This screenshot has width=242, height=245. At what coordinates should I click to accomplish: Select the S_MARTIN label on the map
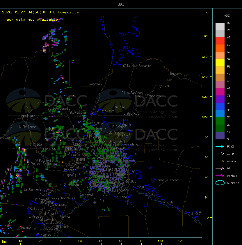[x=109, y=169]
